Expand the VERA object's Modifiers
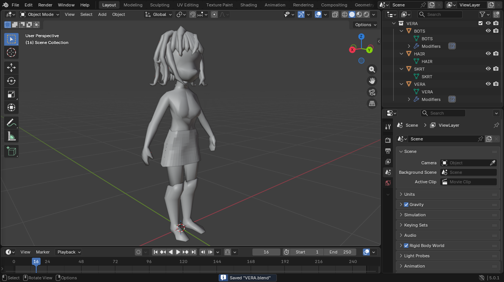 (409, 99)
